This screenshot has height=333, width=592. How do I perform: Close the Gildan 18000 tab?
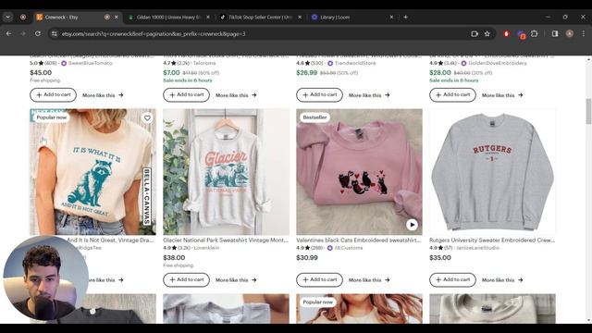coord(207,17)
